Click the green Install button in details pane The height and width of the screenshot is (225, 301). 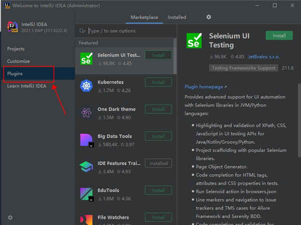tap(279, 36)
